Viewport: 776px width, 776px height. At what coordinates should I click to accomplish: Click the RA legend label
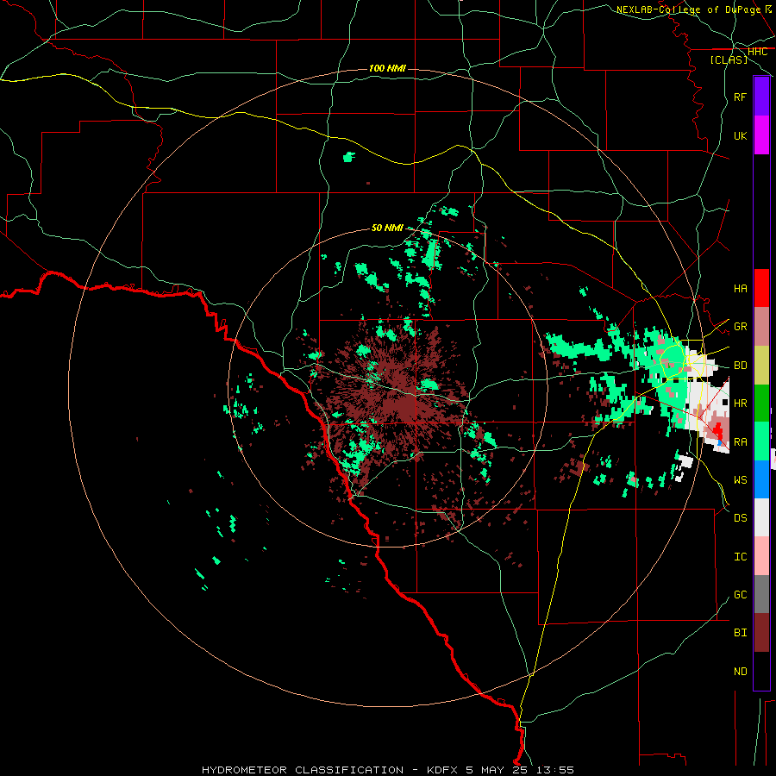[x=740, y=442]
